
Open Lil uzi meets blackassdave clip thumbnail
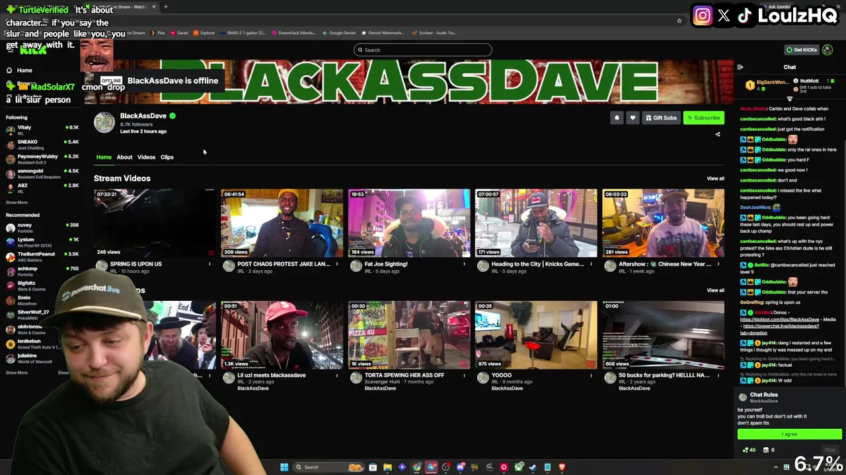click(282, 335)
